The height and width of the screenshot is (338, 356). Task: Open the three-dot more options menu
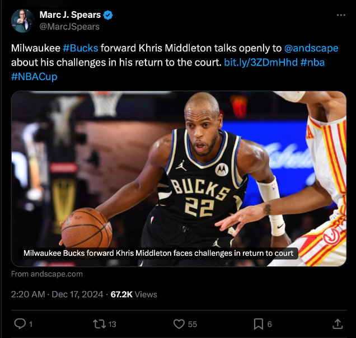[341, 15]
